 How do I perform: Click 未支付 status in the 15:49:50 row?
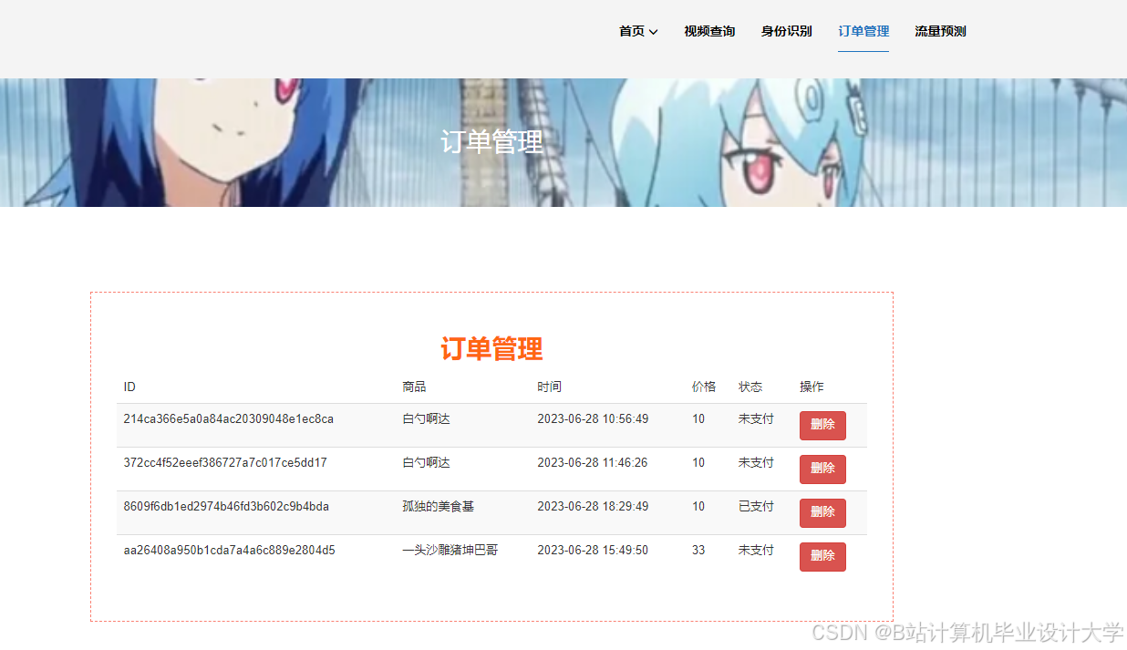pos(756,551)
